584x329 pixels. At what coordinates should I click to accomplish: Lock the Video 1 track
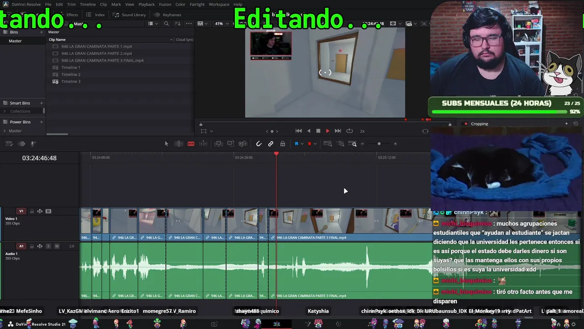[31, 211]
